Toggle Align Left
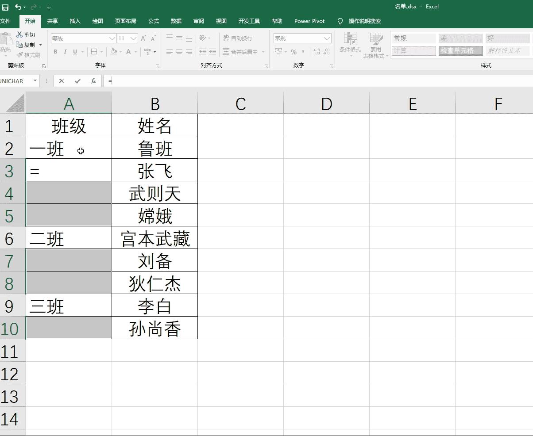The image size is (533, 436). click(170, 52)
